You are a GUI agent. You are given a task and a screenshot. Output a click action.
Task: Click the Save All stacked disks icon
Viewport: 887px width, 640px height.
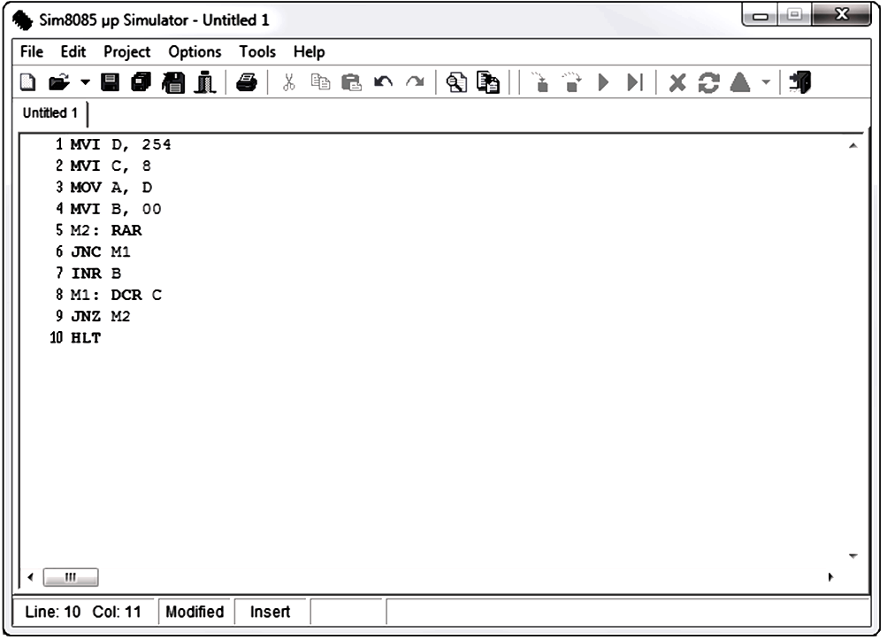tap(141, 82)
